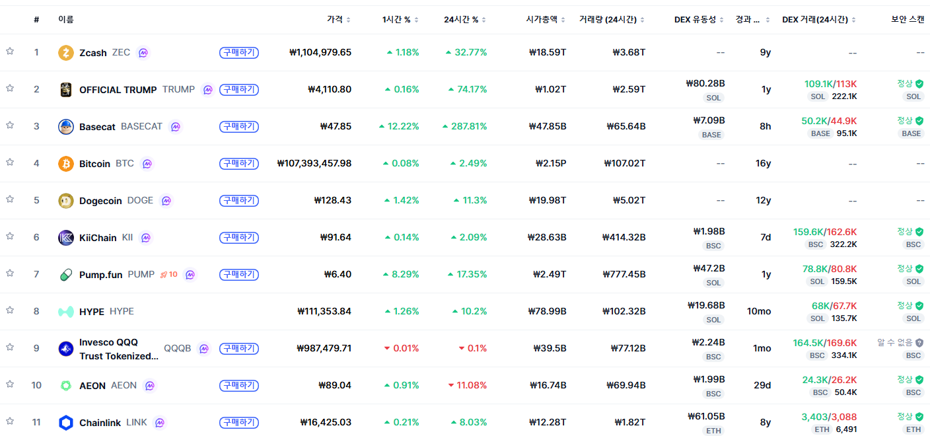The width and height of the screenshot is (930, 436).
Task: Click the BASE chain tag under ₩7.09B
Action: click(x=711, y=135)
